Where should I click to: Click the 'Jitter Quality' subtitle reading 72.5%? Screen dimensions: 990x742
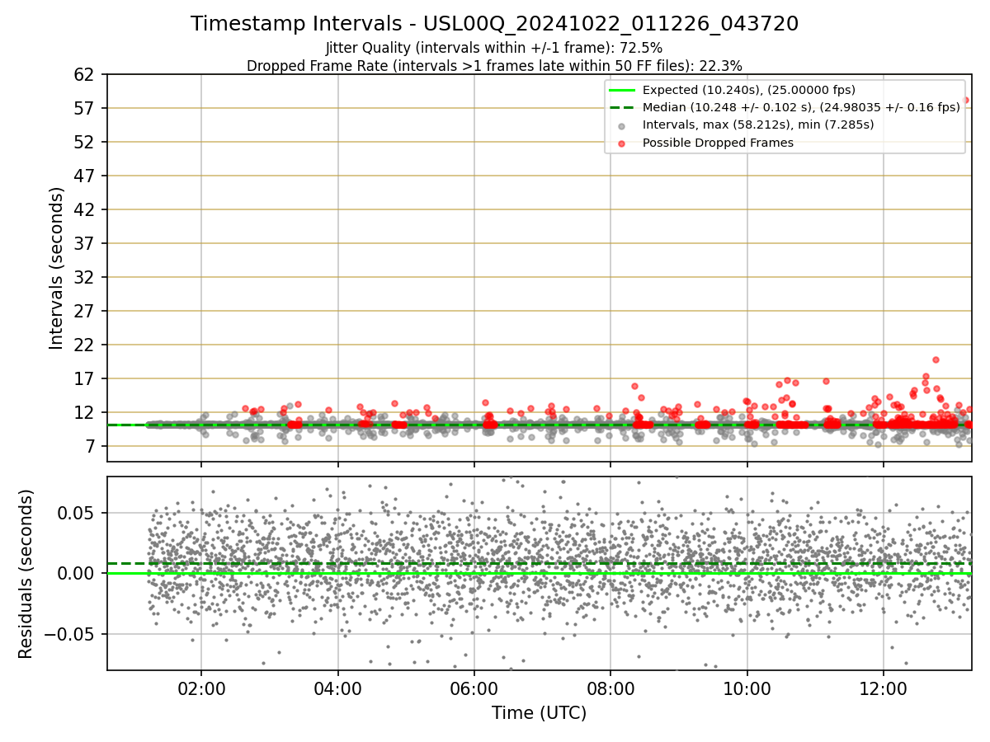tap(494, 48)
